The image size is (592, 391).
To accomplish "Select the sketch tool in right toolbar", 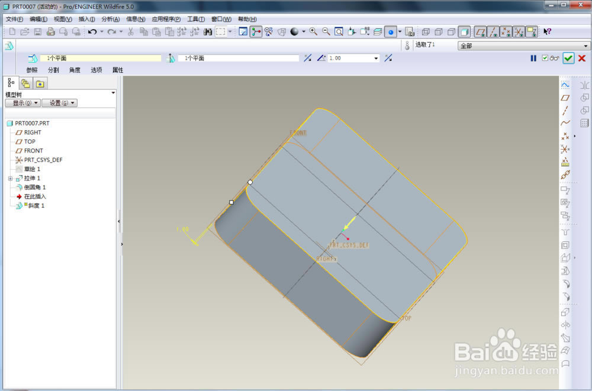I will 565,85.
